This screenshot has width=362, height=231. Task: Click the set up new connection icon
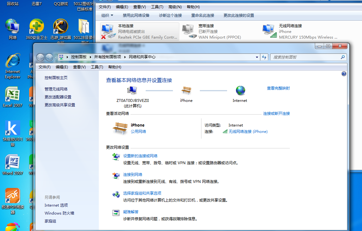[x=116, y=157]
